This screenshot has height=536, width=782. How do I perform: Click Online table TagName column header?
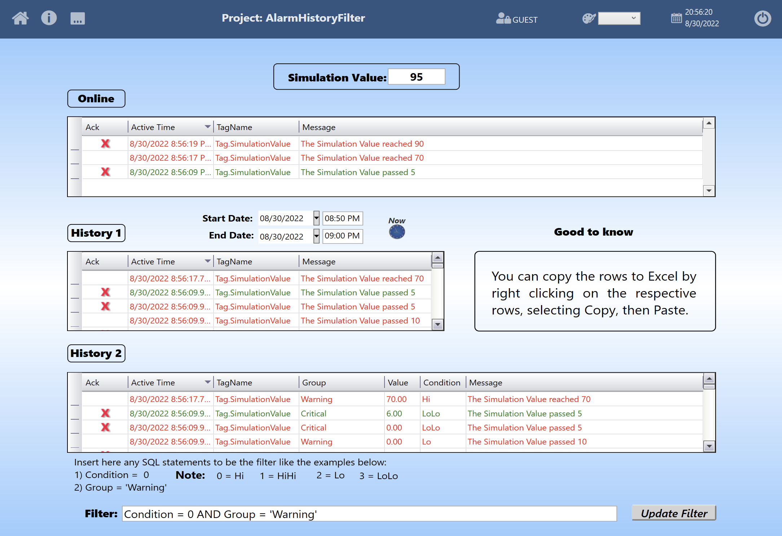[256, 127]
